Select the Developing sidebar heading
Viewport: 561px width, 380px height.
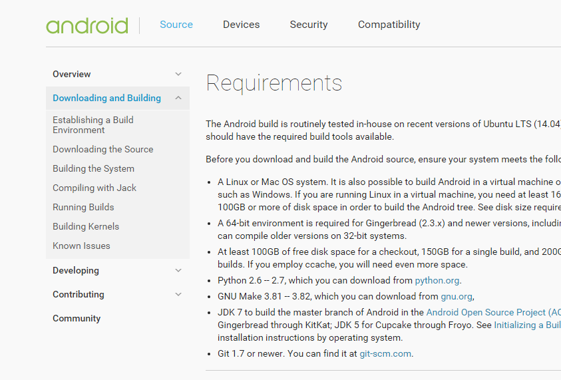[x=75, y=270]
